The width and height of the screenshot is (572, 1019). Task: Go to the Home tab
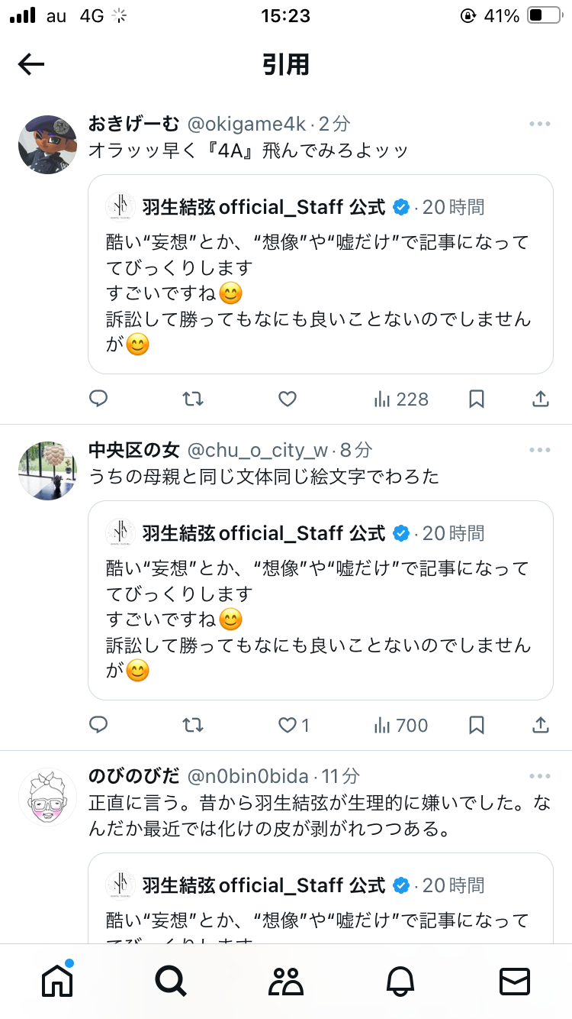click(x=57, y=981)
